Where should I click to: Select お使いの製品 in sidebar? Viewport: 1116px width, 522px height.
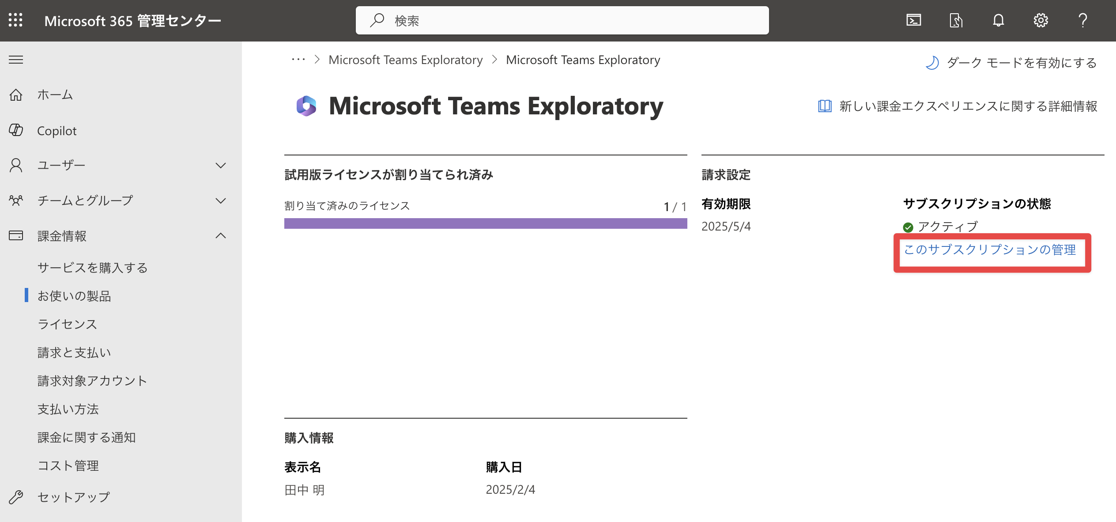point(74,296)
